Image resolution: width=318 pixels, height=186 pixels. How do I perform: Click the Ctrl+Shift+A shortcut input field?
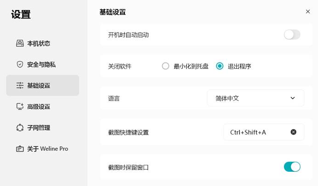click(x=264, y=132)
